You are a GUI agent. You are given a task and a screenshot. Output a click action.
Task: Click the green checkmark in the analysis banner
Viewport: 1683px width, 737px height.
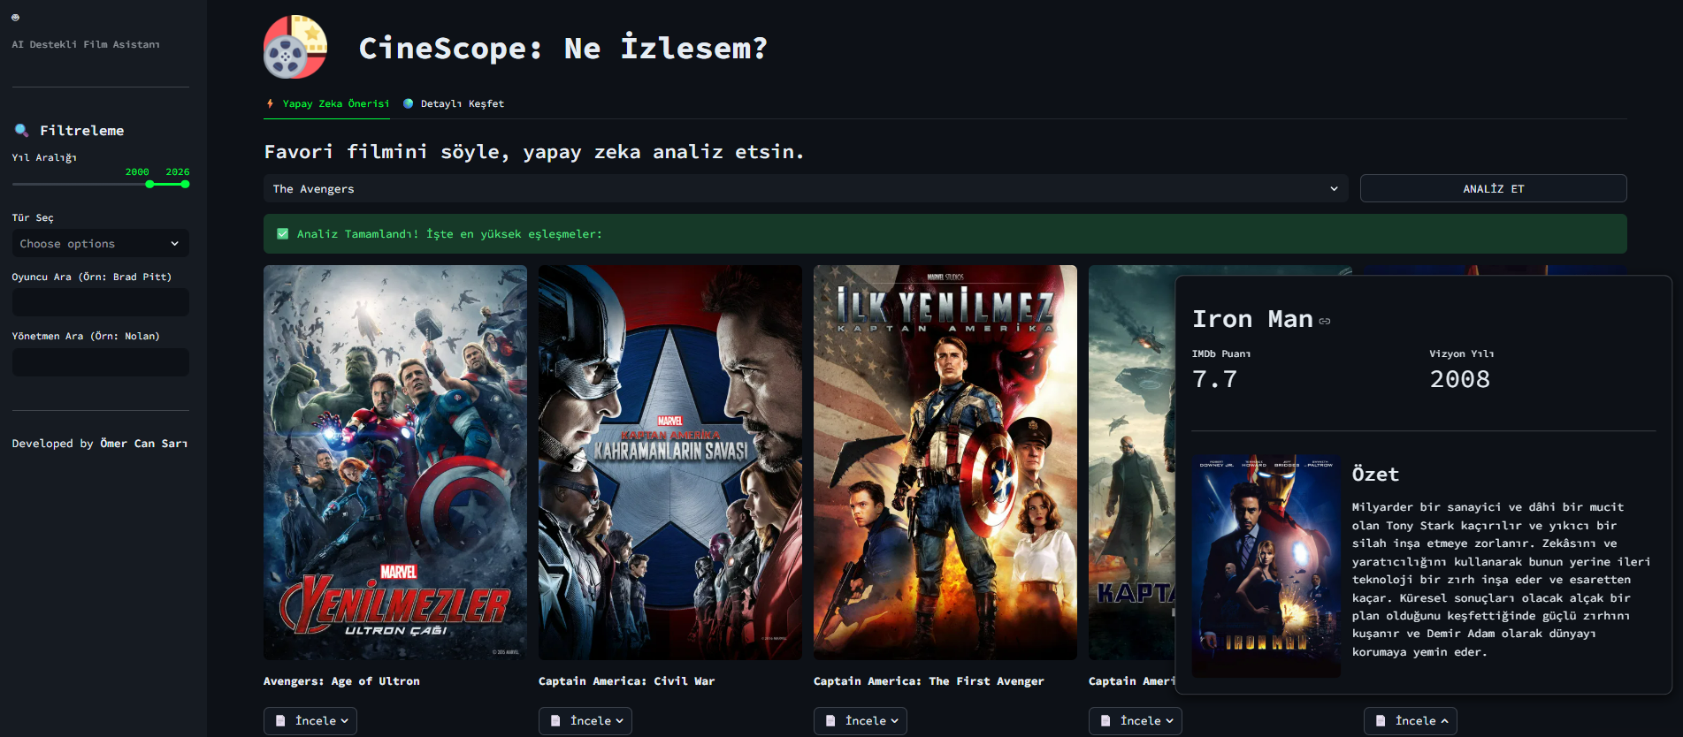point(283,234)
